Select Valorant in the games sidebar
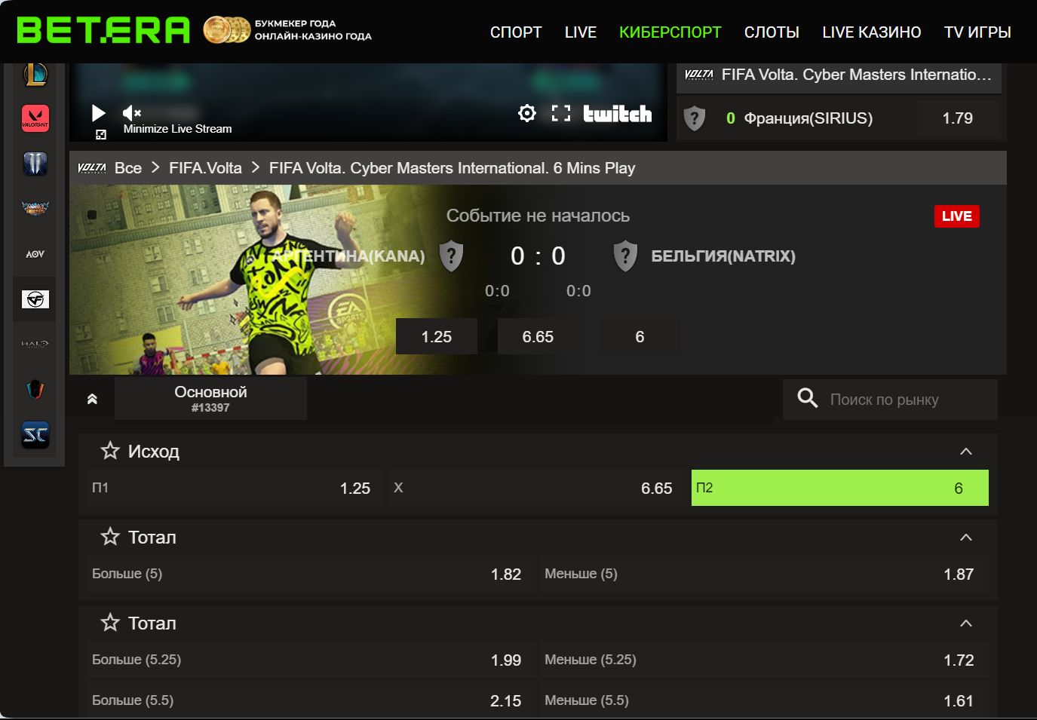This screenshot has width=1037, height=720. pos(35,118)
